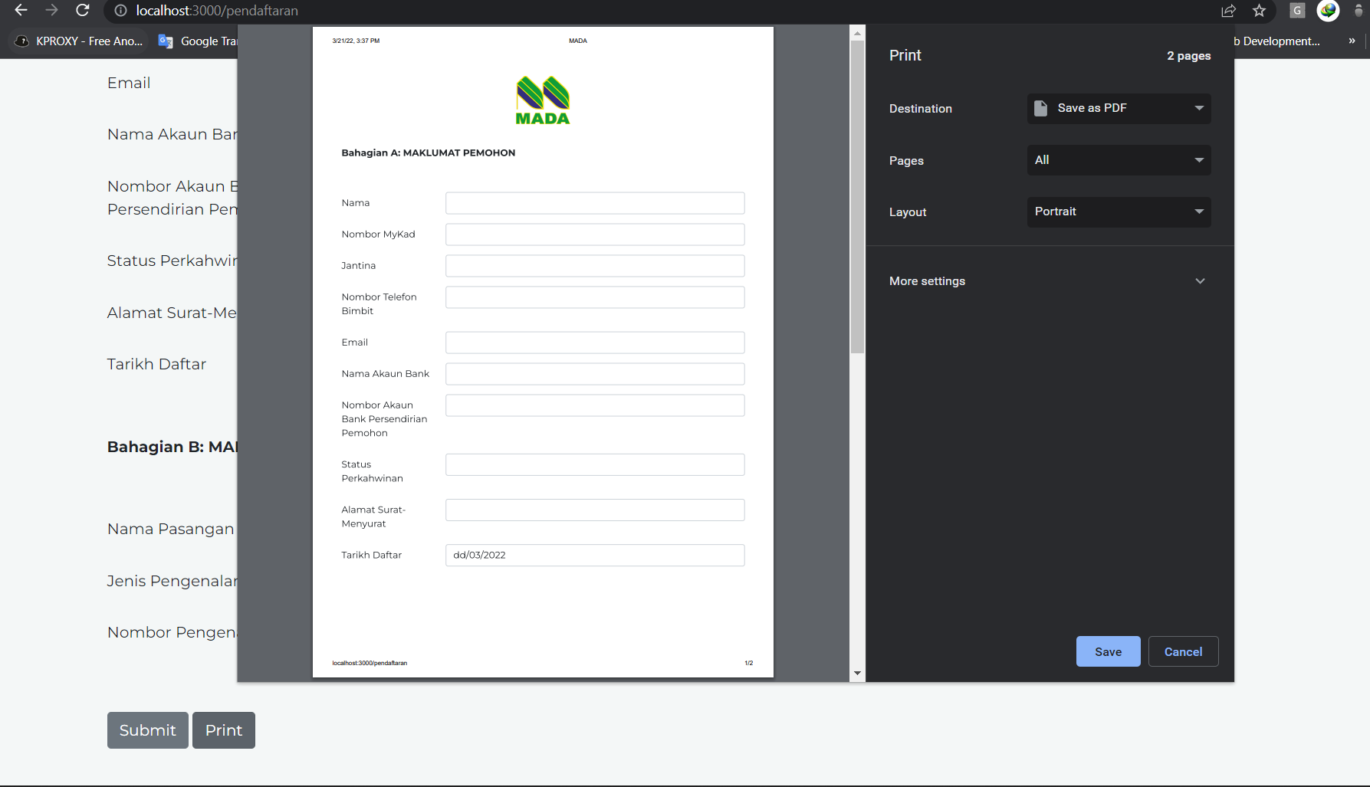Viewport: 1370px width, 787px height.
Task: Reload the pendaftaran page
Action: (x=83, y=11)
